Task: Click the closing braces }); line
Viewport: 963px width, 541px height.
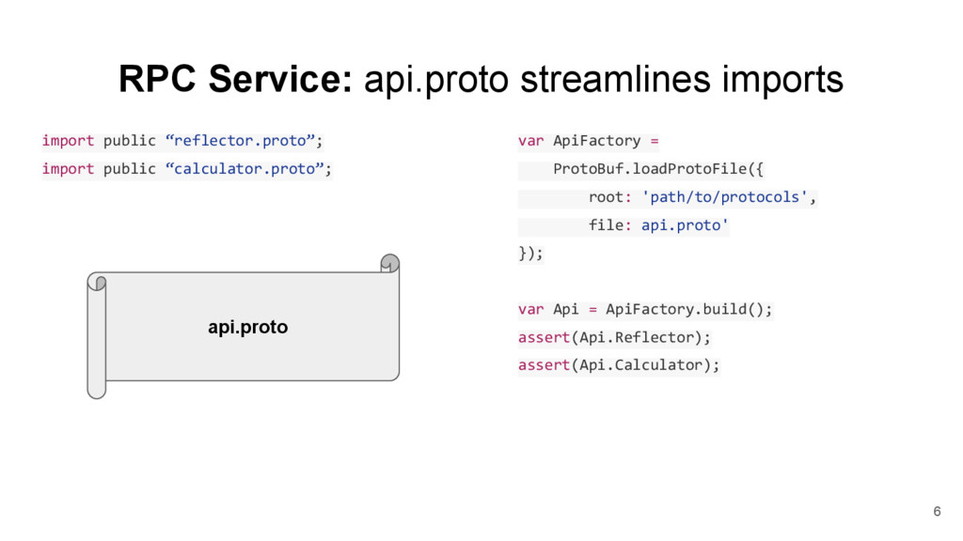Action: pyautogui.click(x=530, y=254)
